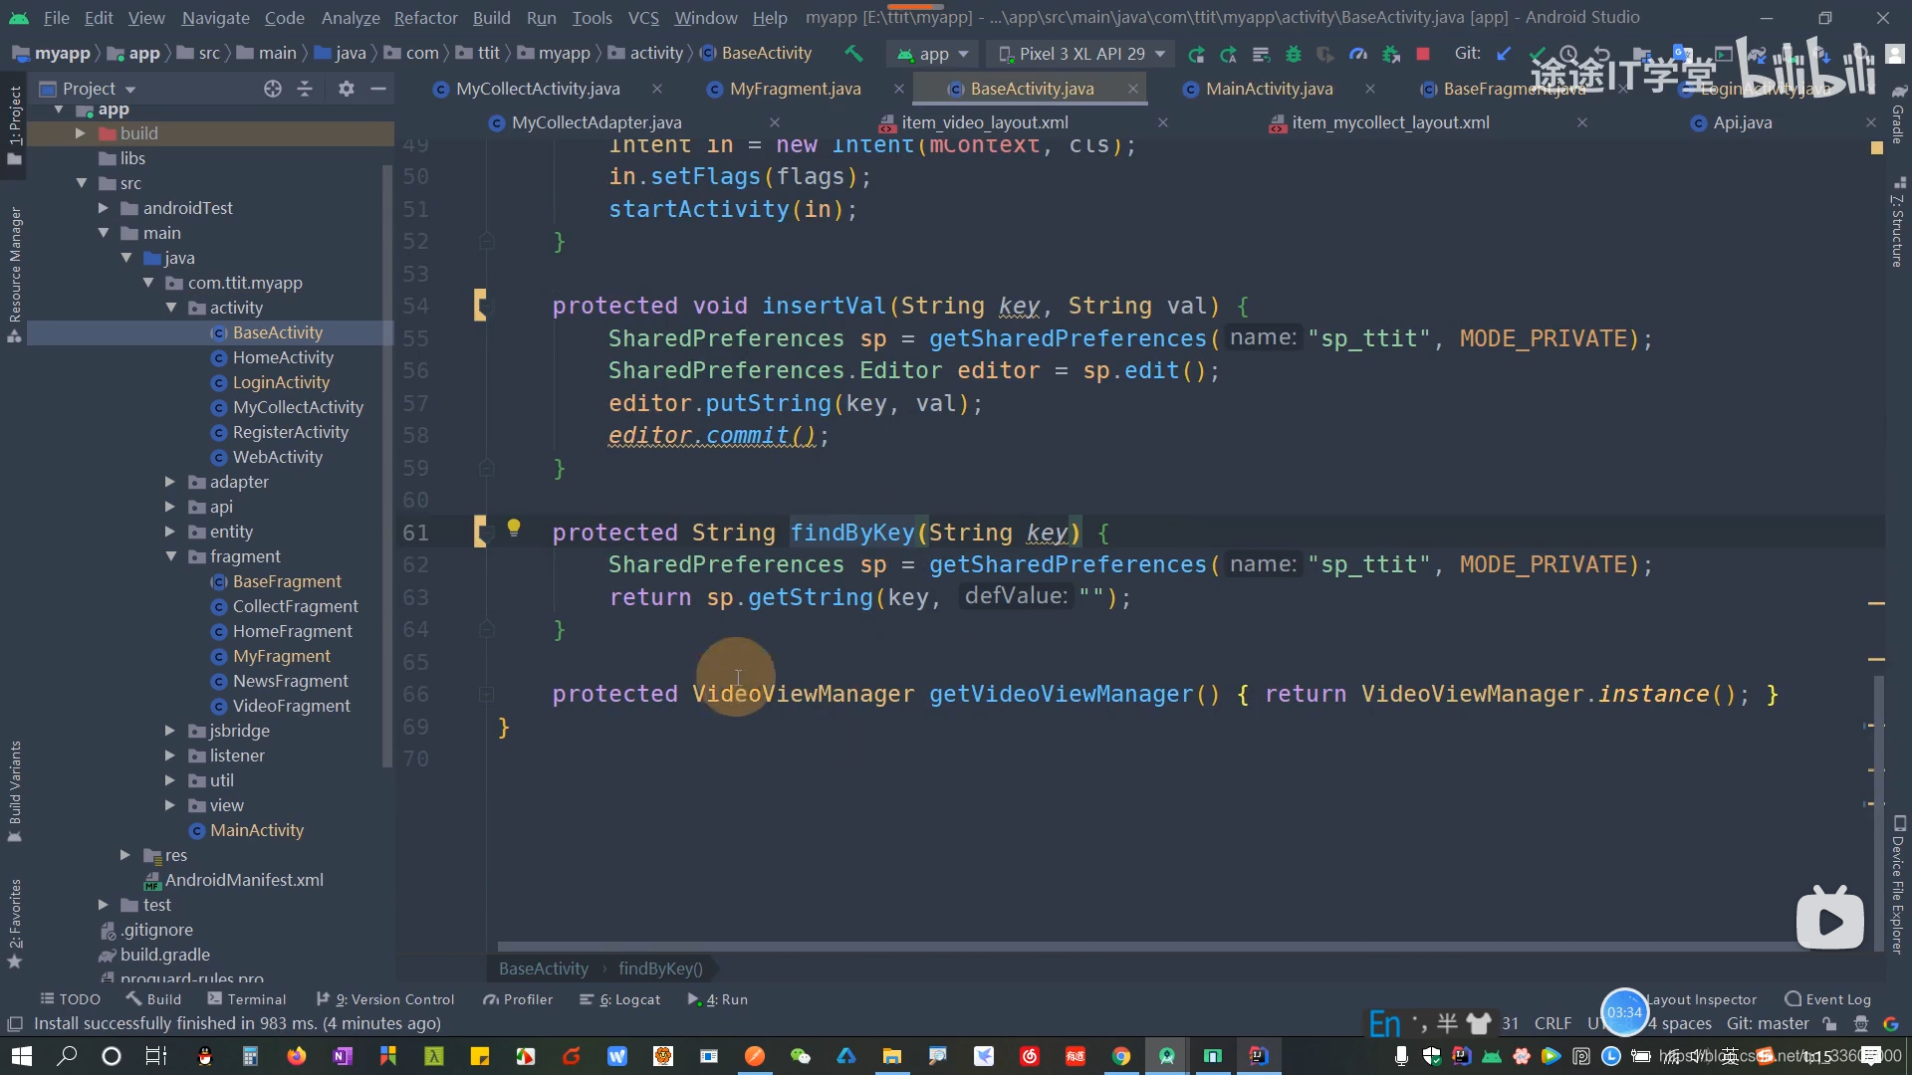The height and width of the screenshot is (1075, 1912).
Task: Collapse the activity folder in tree
Action: [171, 308]
